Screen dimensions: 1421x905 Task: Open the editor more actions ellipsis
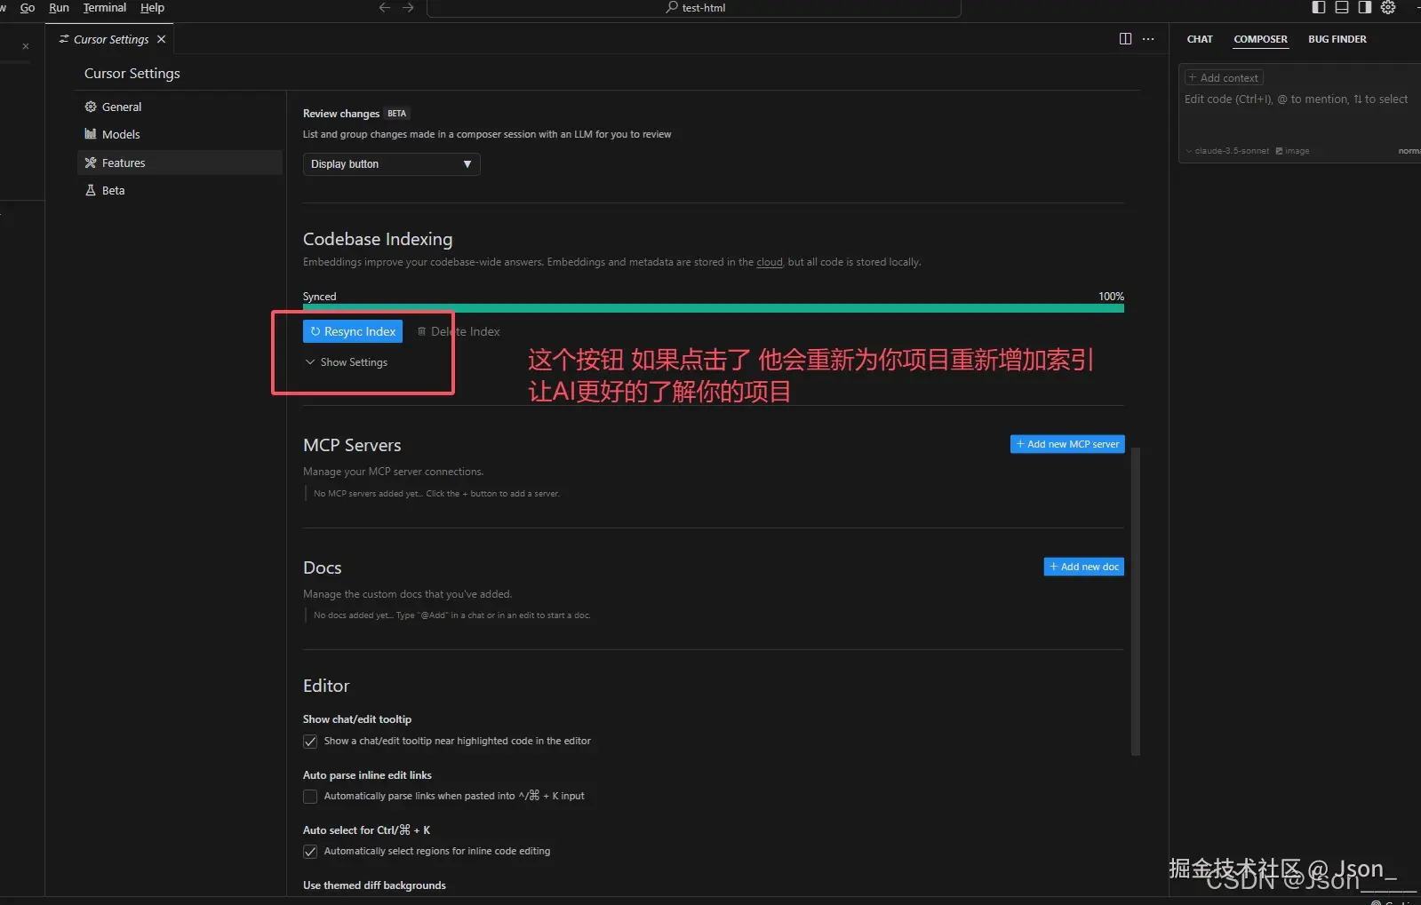1148,39
